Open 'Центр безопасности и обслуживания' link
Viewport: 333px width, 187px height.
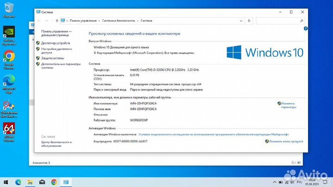pos(56,144)
